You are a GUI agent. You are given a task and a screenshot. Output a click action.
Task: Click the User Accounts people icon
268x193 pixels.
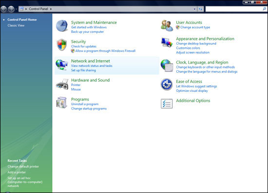click(x=167, y=25)
